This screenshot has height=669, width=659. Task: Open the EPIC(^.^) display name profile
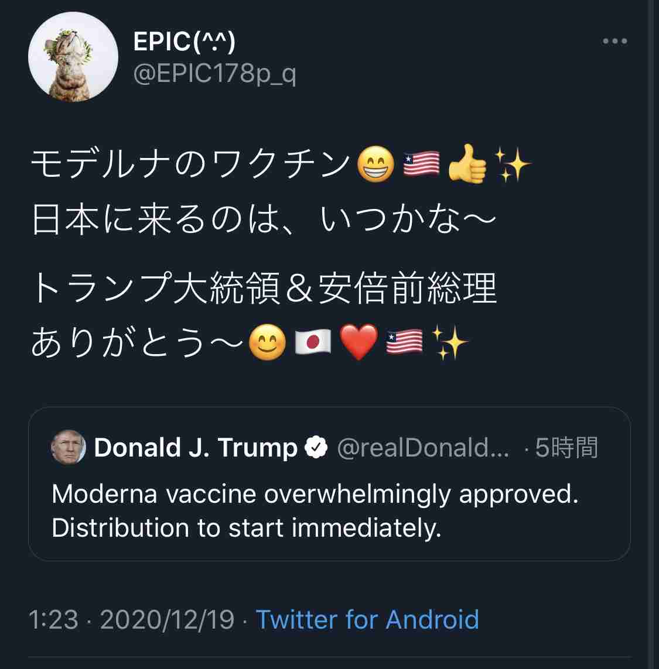click(185, 42)
